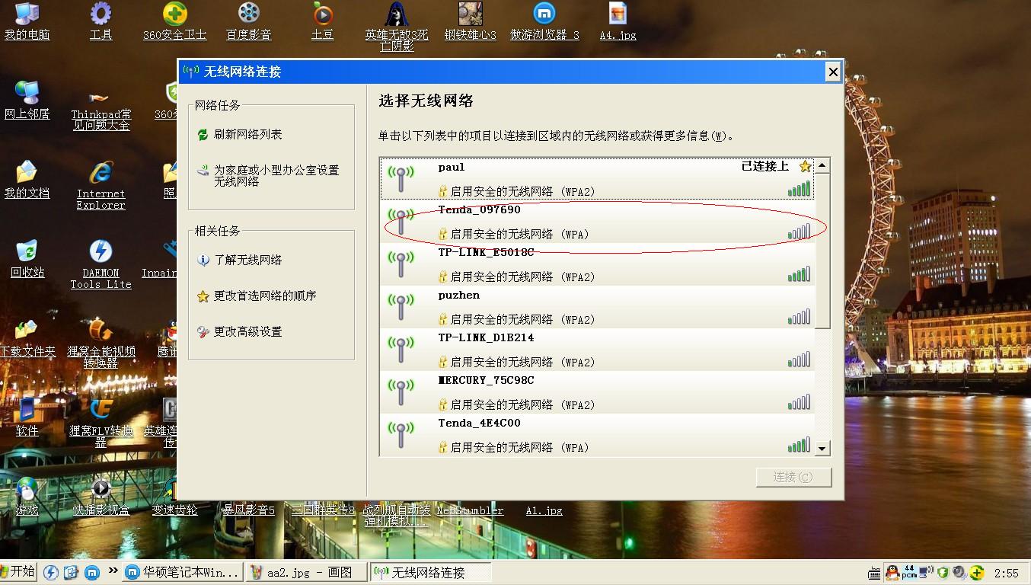The width and height of the screenshot is (1031, 585).
Task: Click the 连接(C) button
Action: coord(793,477)
